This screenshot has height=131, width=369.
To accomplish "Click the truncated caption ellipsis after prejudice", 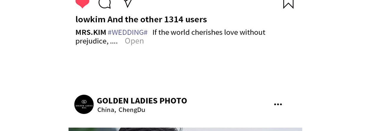I will pyautogui.click(x=114, y=41).
